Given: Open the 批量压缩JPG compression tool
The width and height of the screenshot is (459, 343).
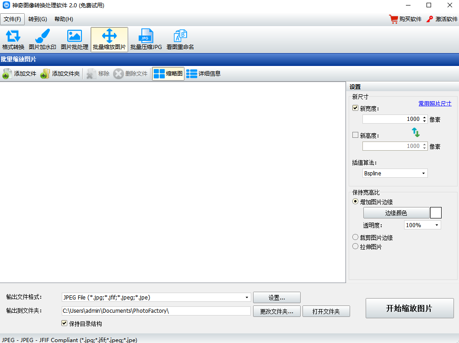Looking at the screenshot, I should pos(146,40).
